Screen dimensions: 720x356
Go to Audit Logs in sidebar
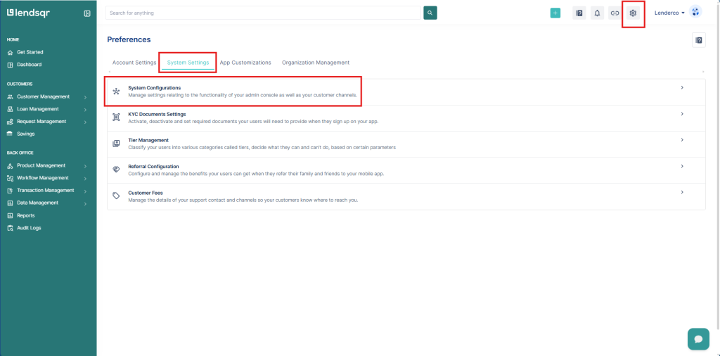[x=29, y=228]
